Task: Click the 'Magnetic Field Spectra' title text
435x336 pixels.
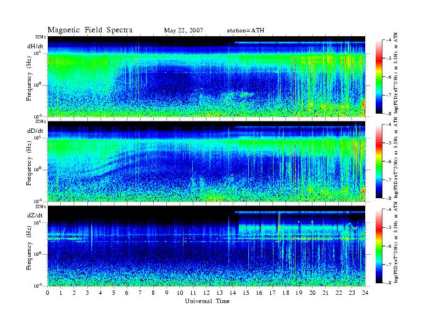Action: [x=90, y=30]
